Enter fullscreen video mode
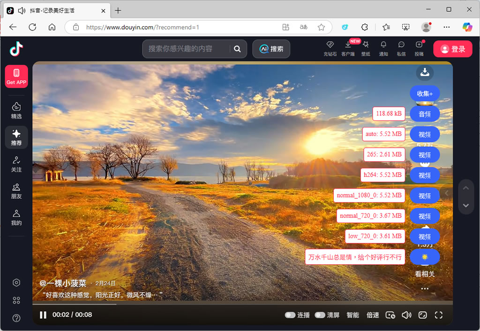Image resolution: width=480 pixels, height=331 pixels. (x=439, y=315)
